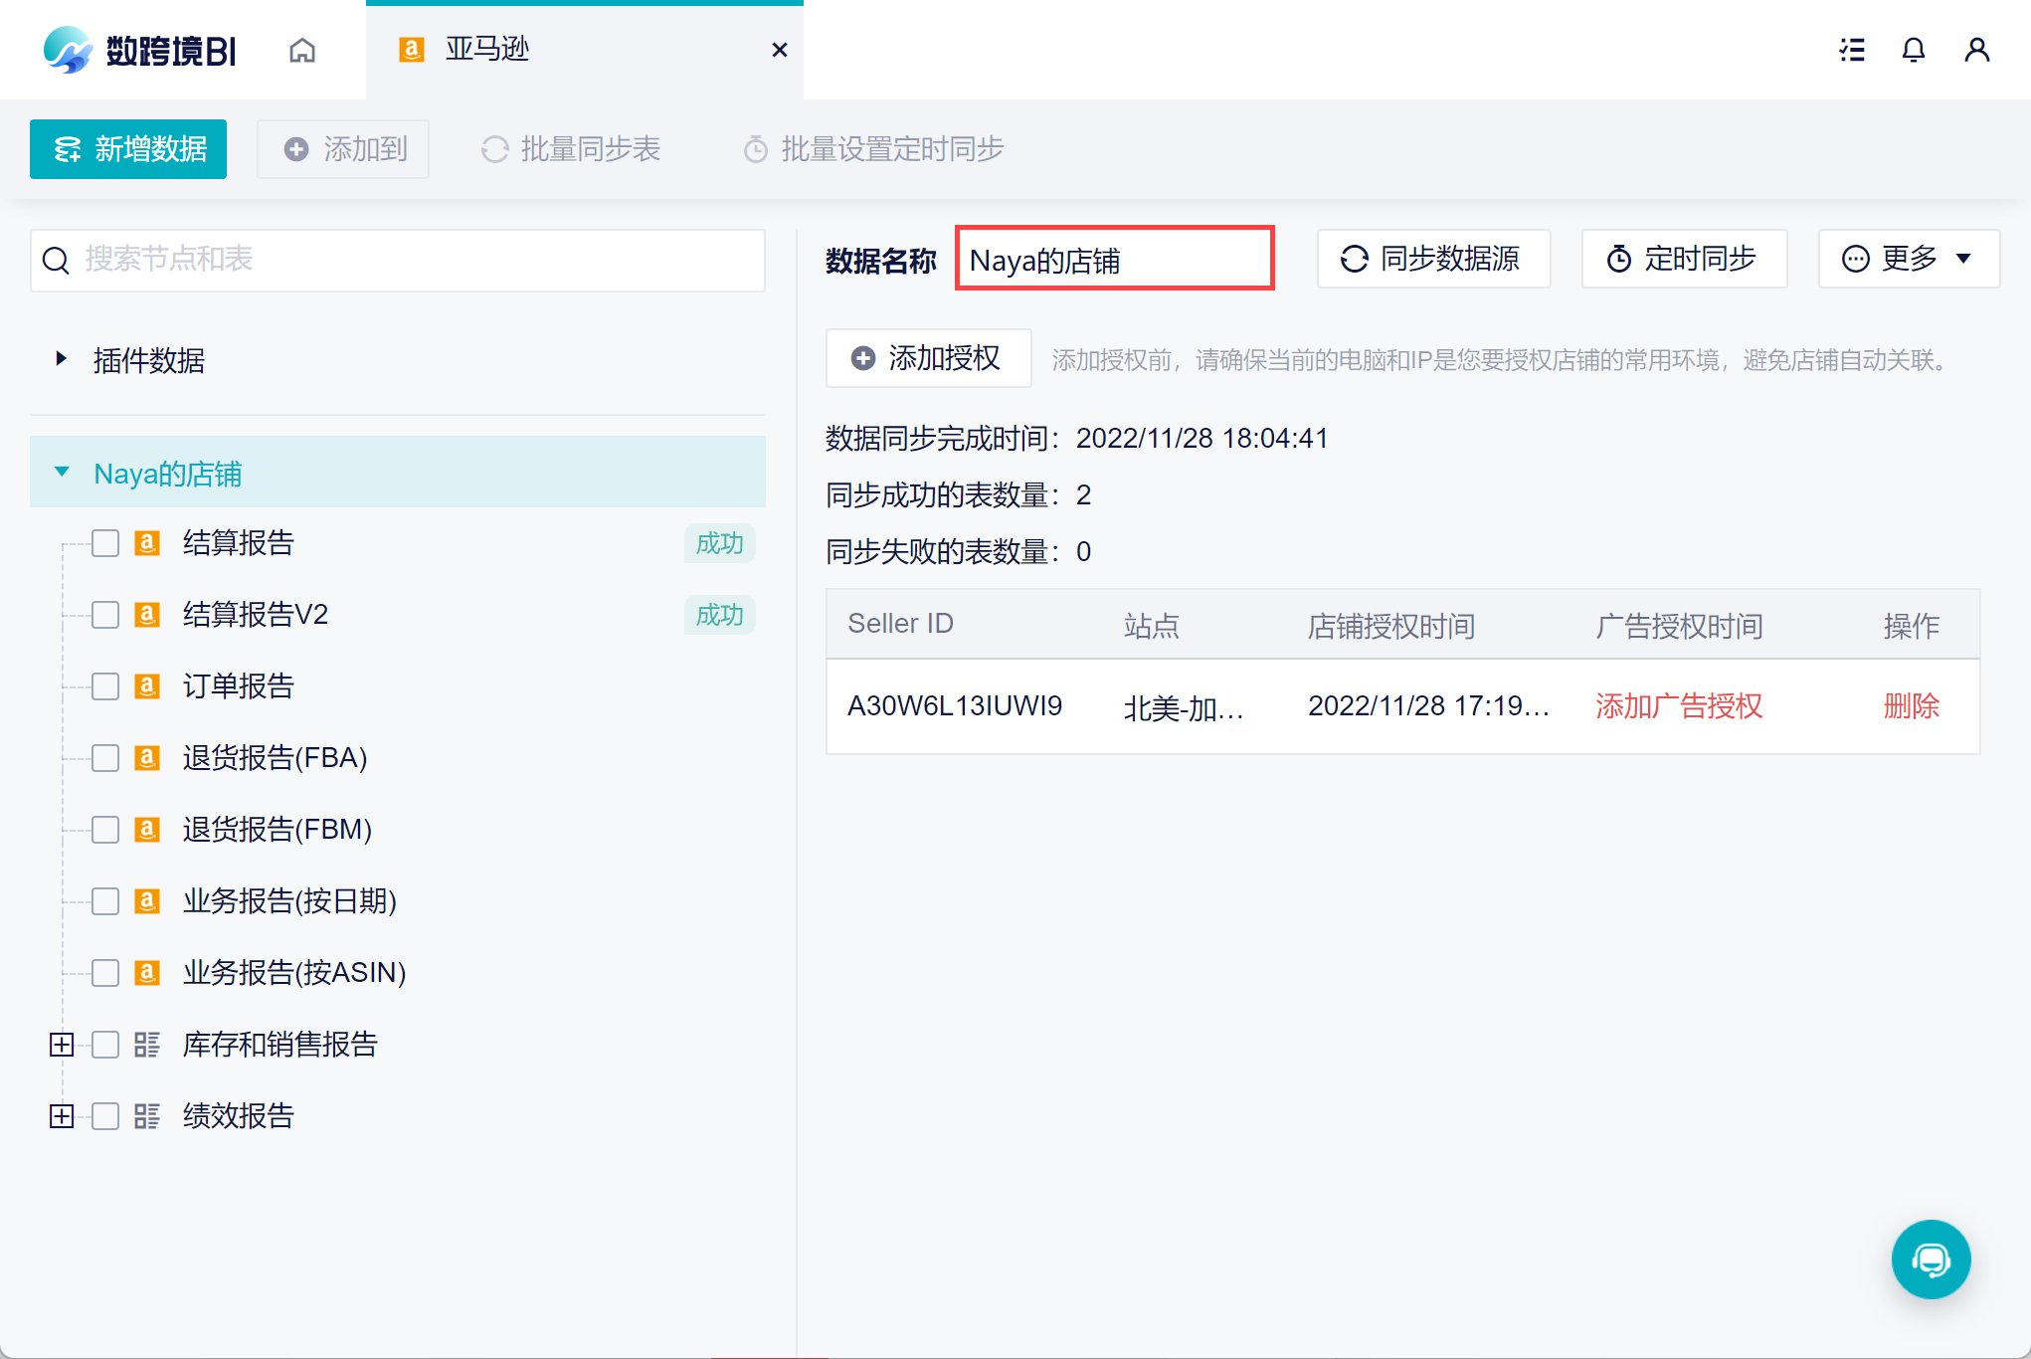Expand the 库存和销售报告 plus box
This screenshot has width=2031, height=1359.
point(62,1045)
